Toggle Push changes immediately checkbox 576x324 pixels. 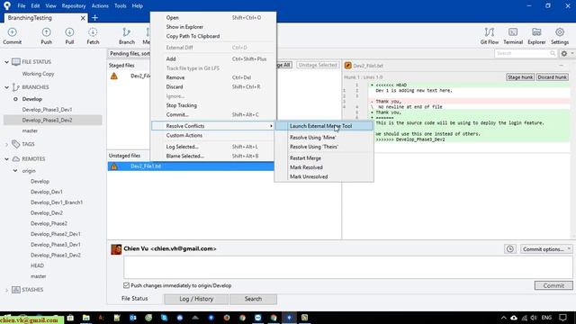126,285
